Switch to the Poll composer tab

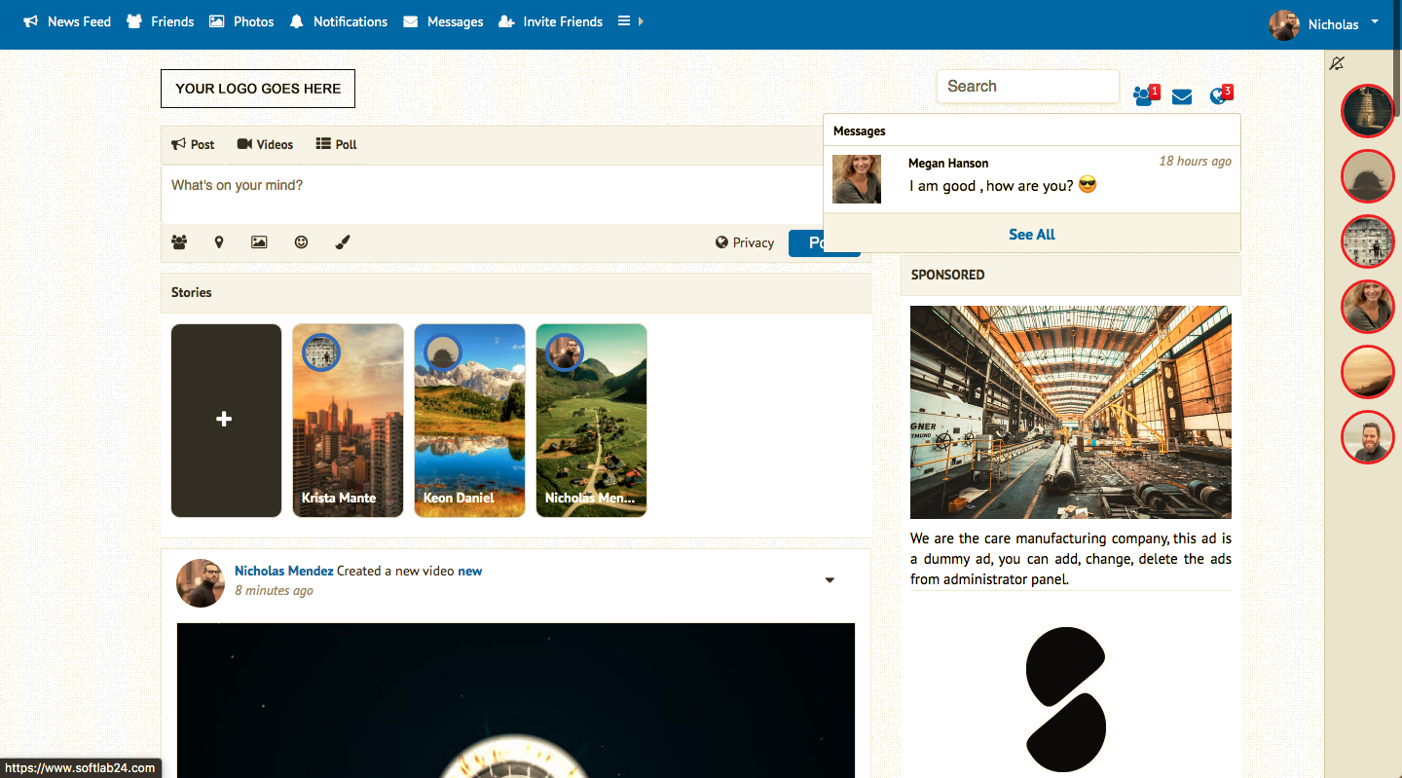(x=337, y=144)
